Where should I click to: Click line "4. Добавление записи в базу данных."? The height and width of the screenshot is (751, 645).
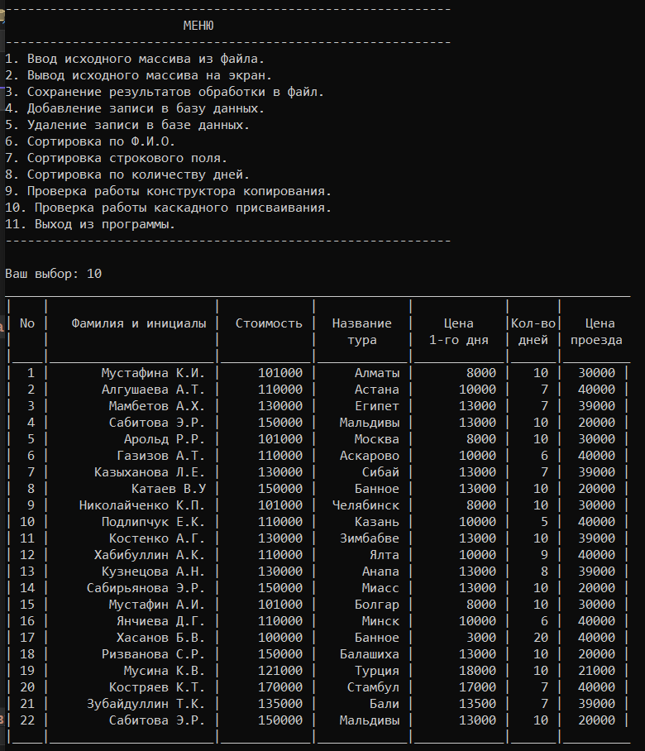[135, 108]
